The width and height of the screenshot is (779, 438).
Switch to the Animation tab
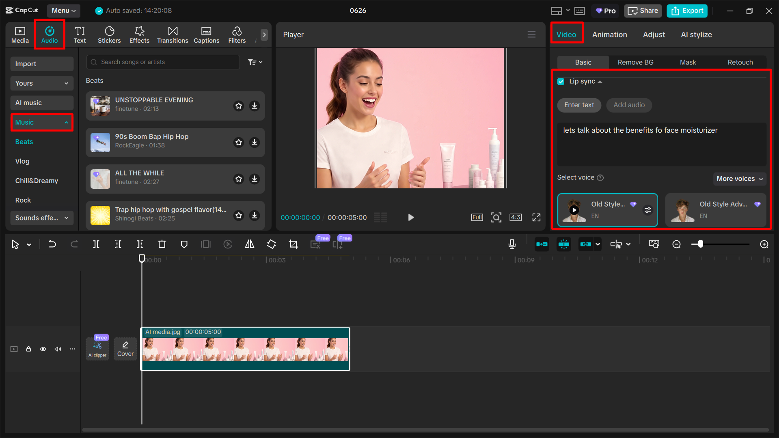609,35
